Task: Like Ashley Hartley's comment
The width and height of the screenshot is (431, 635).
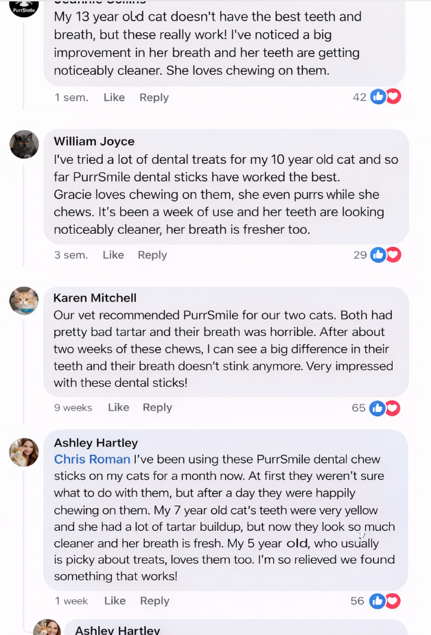Action: click(115, 601)
